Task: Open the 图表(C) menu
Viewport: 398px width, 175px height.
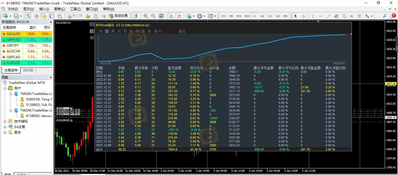Action: (x=59, y=9)
